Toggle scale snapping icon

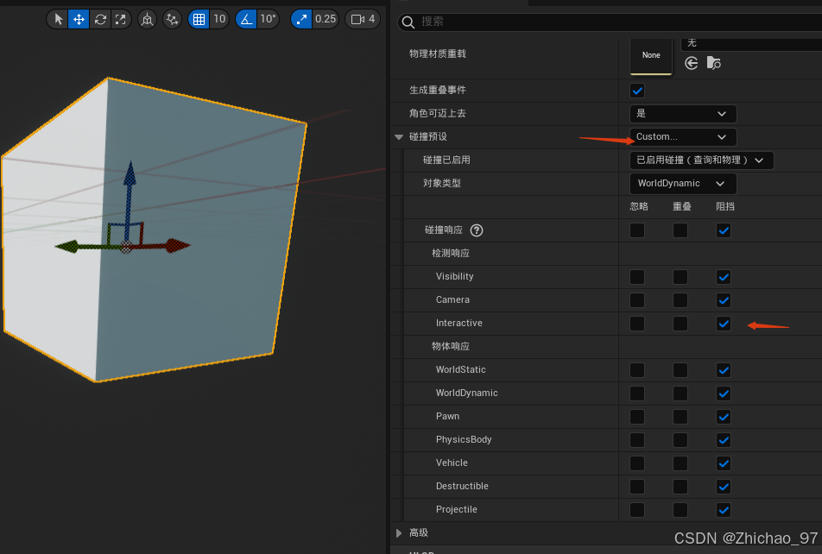[301, 19]
